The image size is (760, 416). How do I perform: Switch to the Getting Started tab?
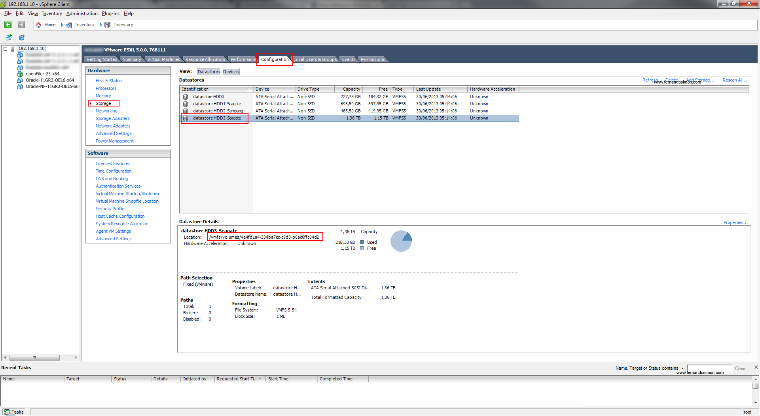pos(102,60)
